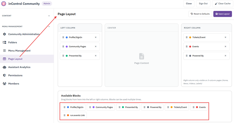
Task: Remove Tickets/Event block from Right Column
Action: point(226,37)
